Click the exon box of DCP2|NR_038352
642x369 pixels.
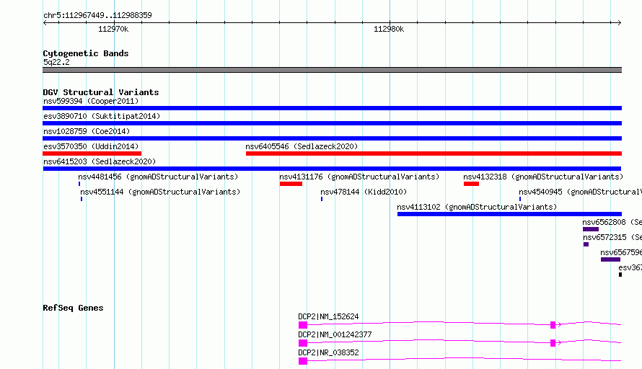(x=303, y=361)
